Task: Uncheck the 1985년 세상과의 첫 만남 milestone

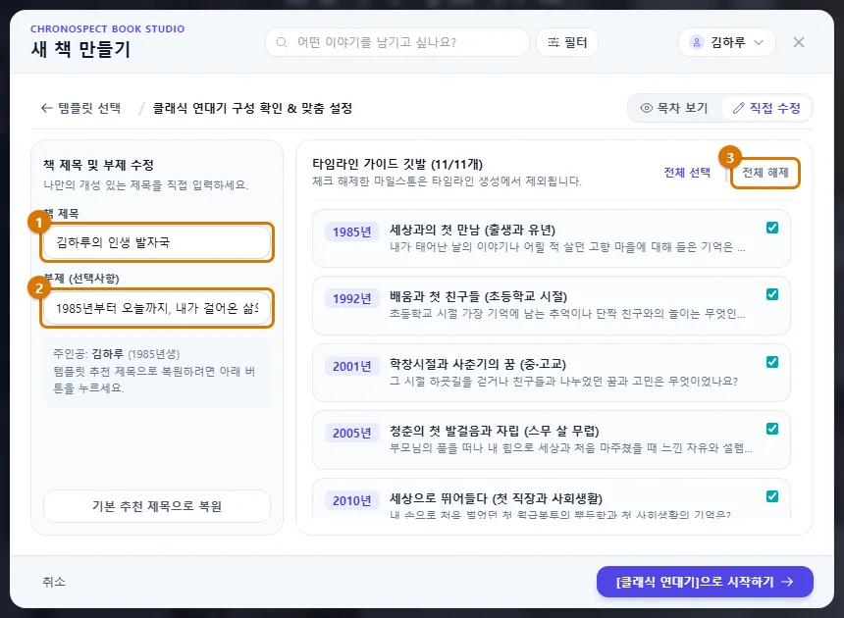Action: point(772,228)
